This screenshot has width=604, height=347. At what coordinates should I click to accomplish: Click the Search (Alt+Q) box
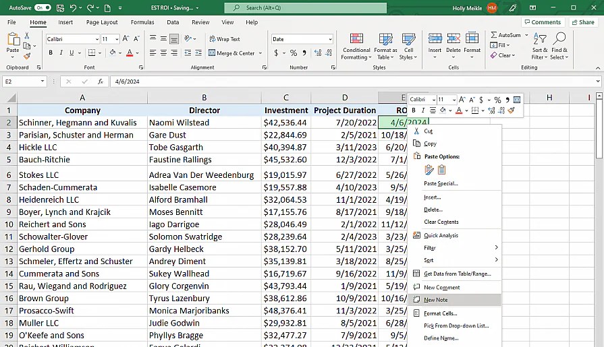[306, 7]
